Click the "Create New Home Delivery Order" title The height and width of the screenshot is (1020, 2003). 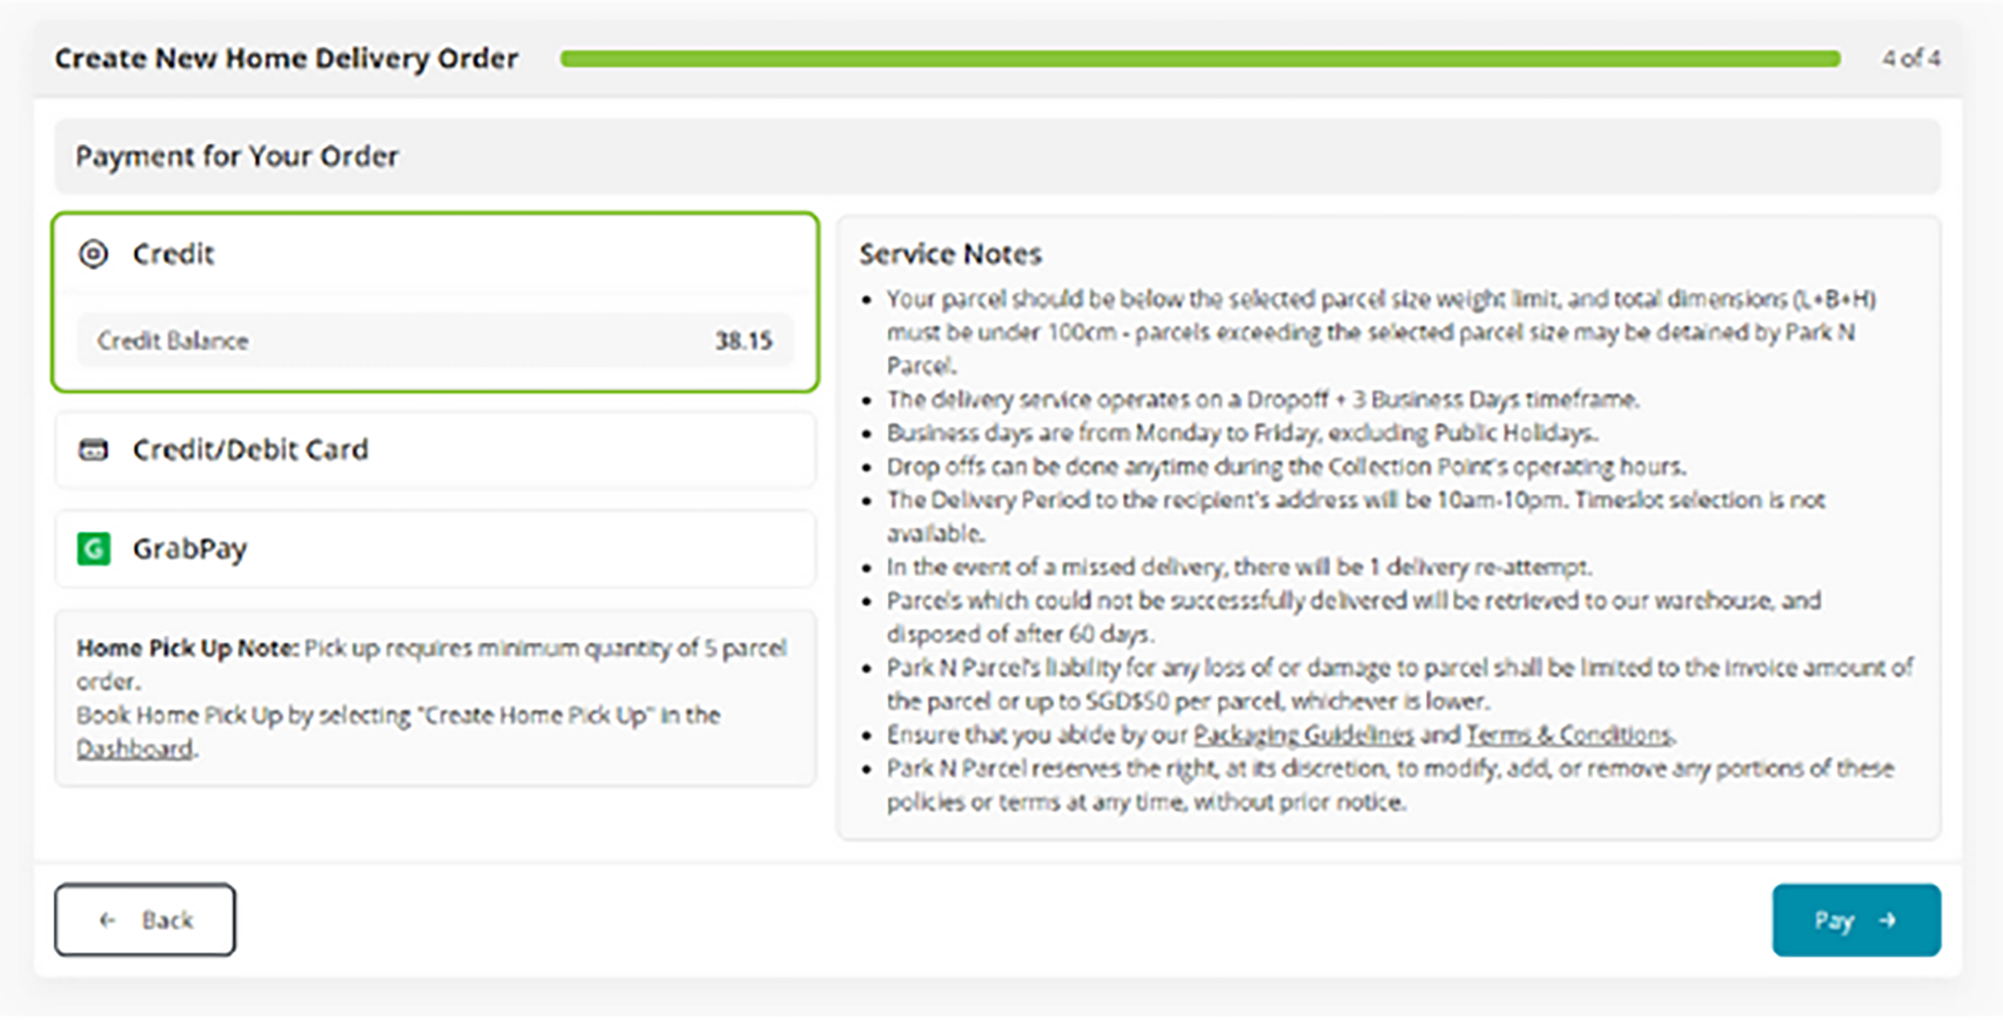pos(286,59)
